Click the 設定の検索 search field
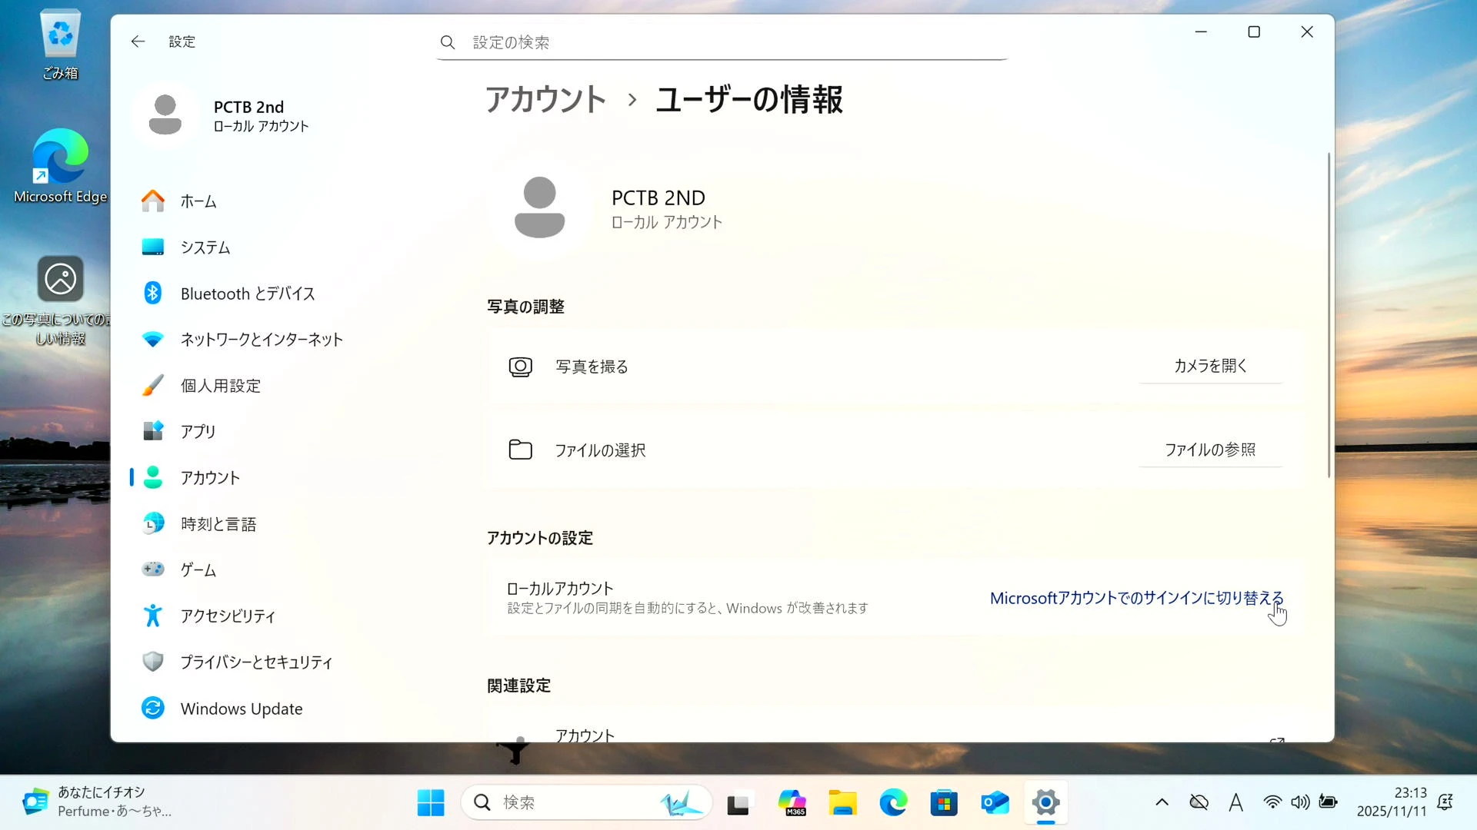Screen dimensions: 1477x830 coord(723,42)
